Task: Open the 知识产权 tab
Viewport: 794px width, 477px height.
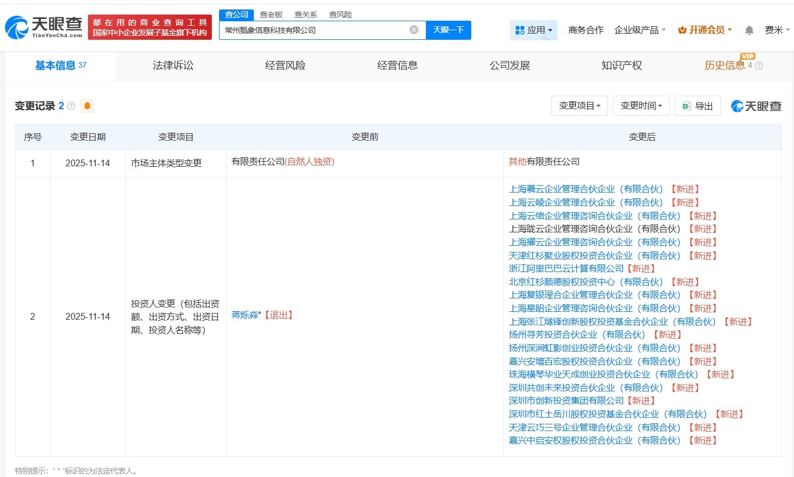Action: [x=621, y=66]
